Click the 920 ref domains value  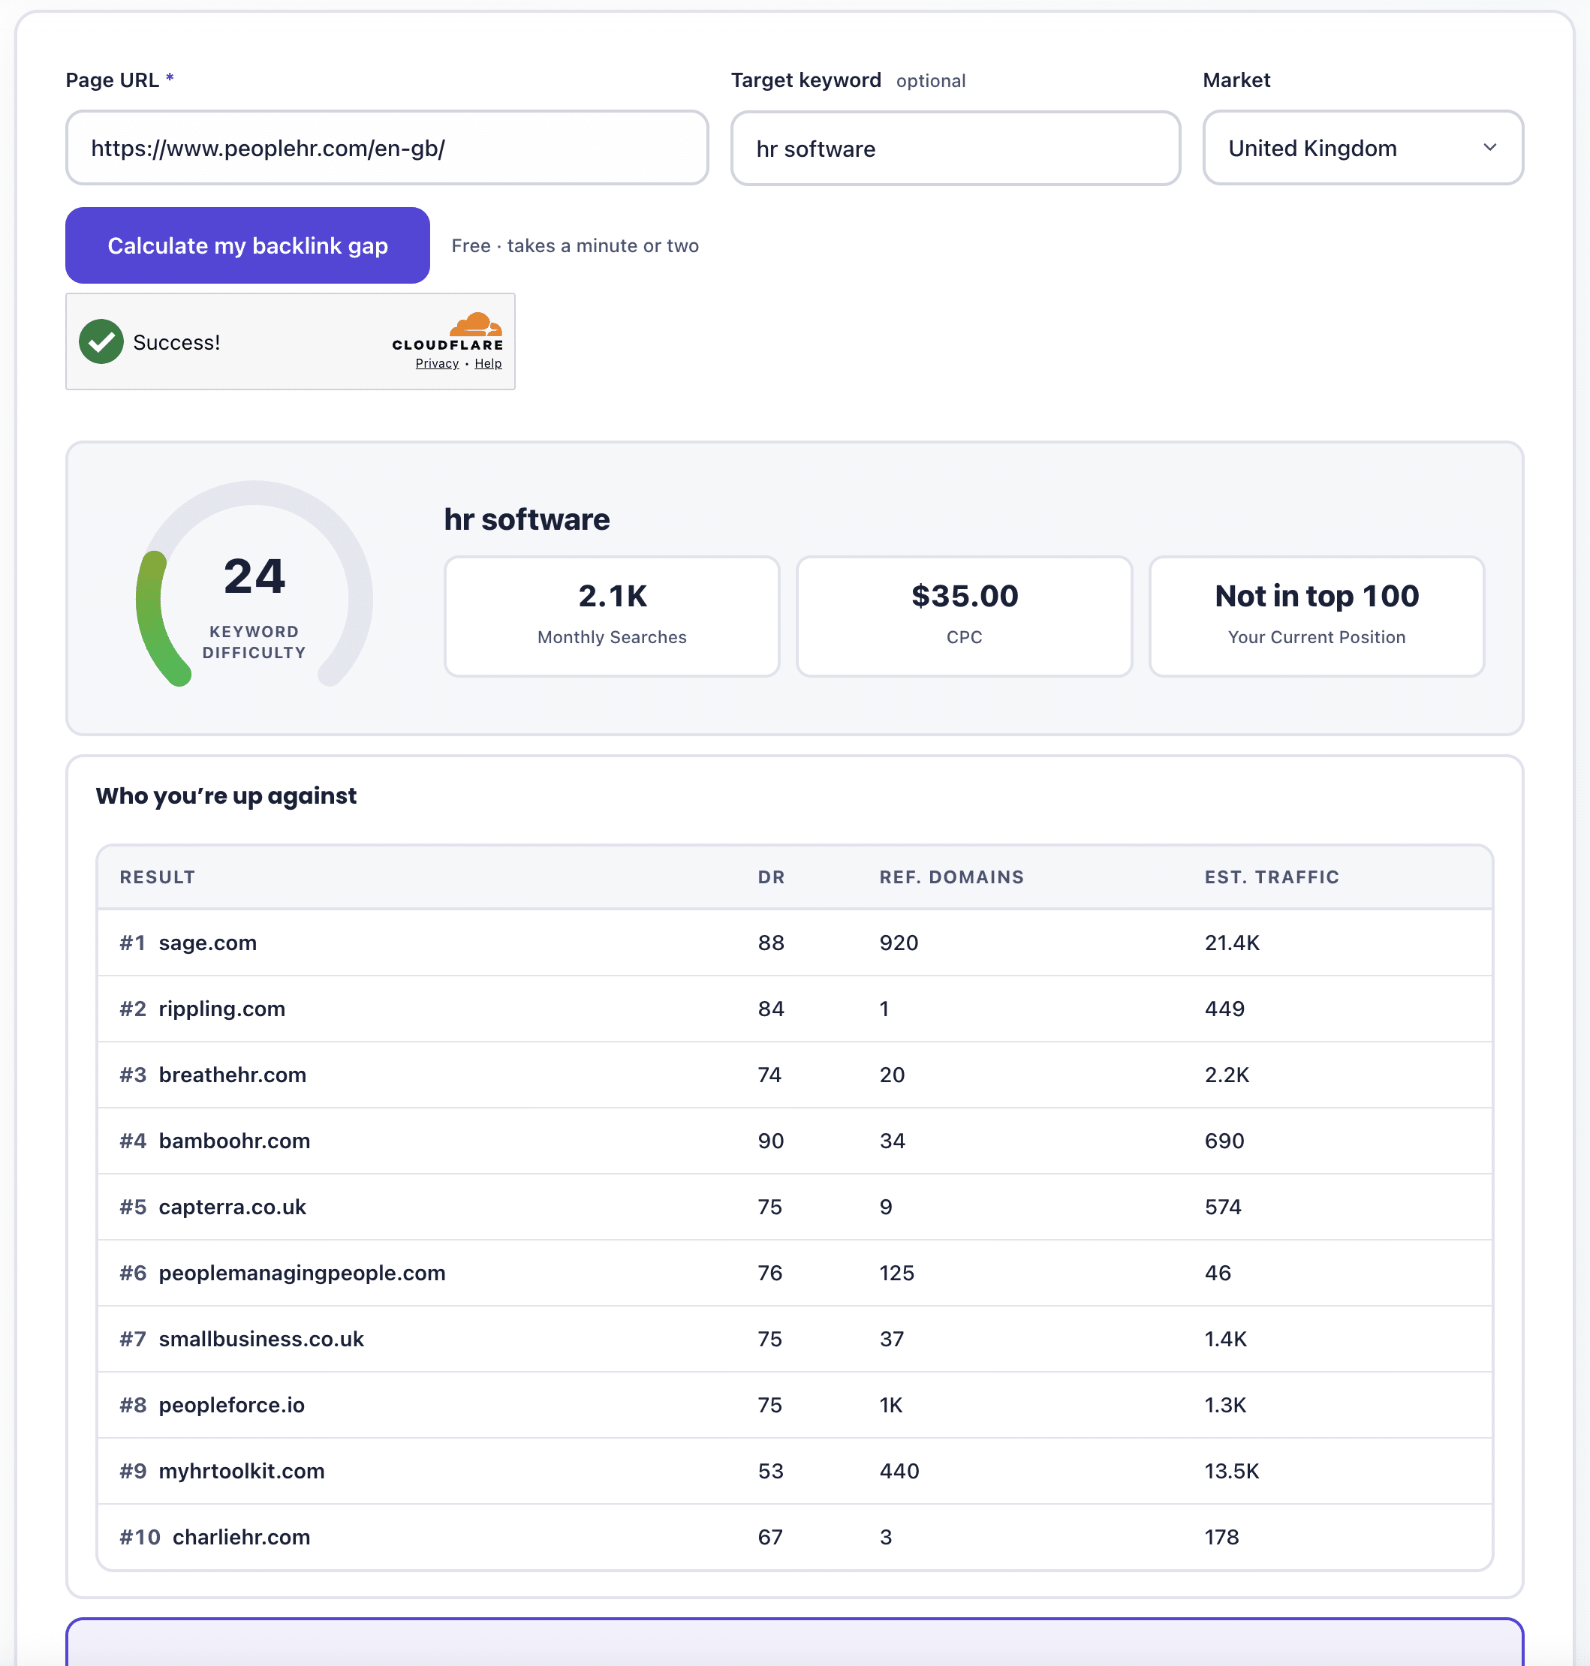pos(899,943)
